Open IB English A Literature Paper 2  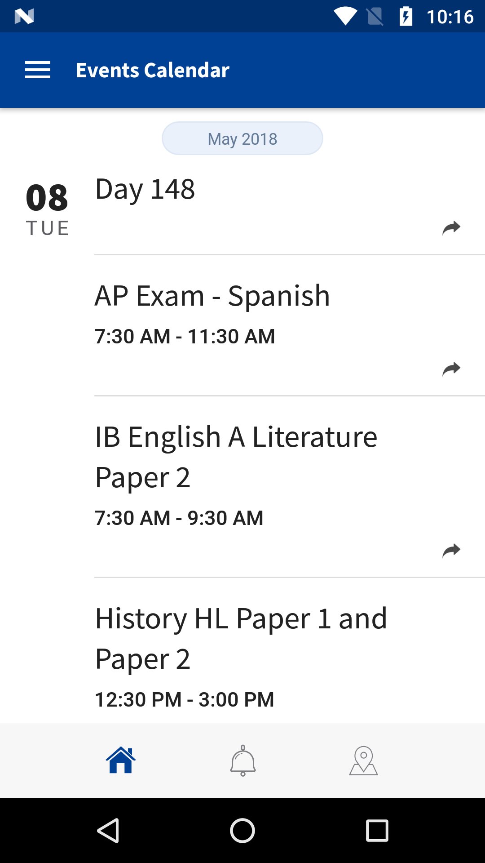236,456
